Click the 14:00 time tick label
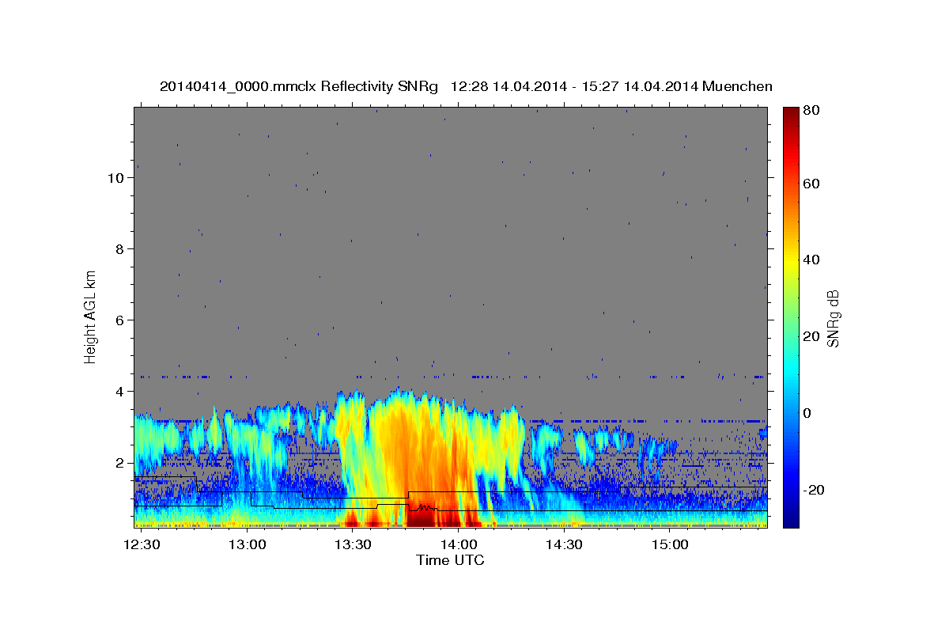This screenshot has width=949, height=633. pos(459,545)
